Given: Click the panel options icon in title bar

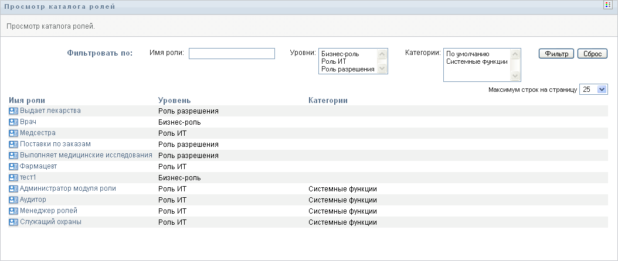Looking at the screenshot, I should coord(607,5).
